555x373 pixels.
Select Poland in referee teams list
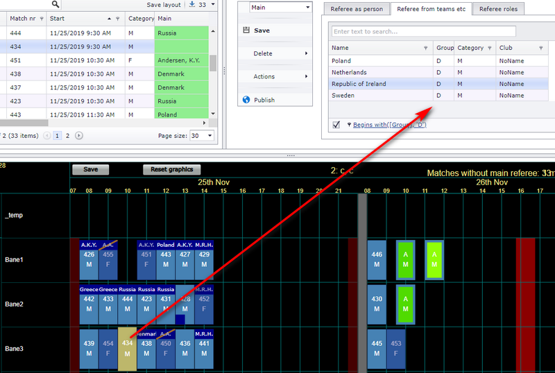[438, 61]
